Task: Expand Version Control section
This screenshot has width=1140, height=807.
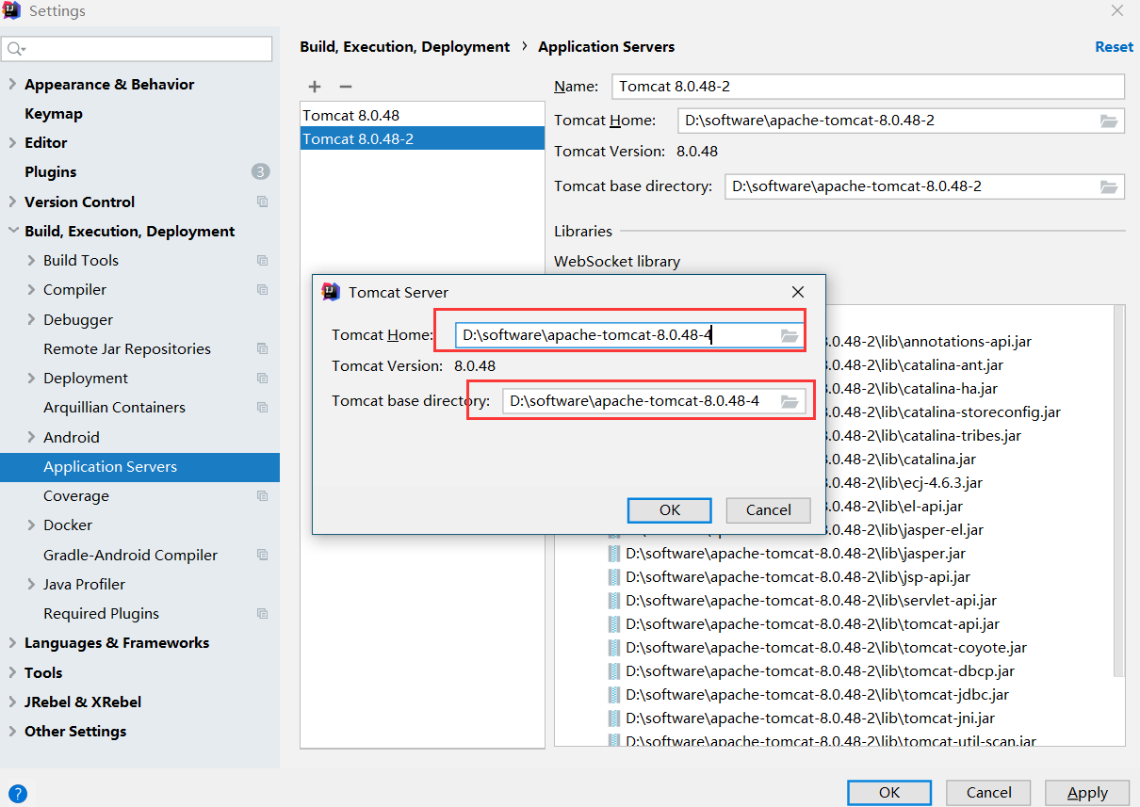Action: click(x=12, y=202)
